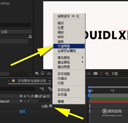Open the 完整 resolution dropdown
This screenshot has height=123, width=128.
pos(115,74)
